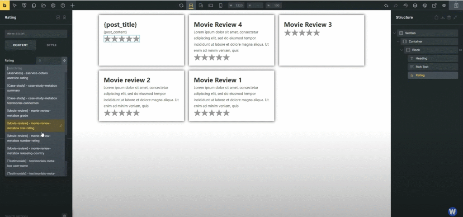Screen dimensions: 463x217
Task: Click the plus add element icon
Action: [72, 5]
